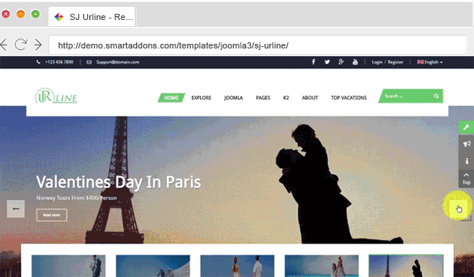
Task: Open the wrench settings panel icon
Action: tap(466, 127)
